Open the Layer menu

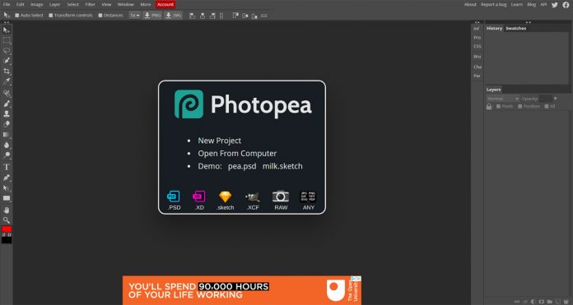click(54, 4)
